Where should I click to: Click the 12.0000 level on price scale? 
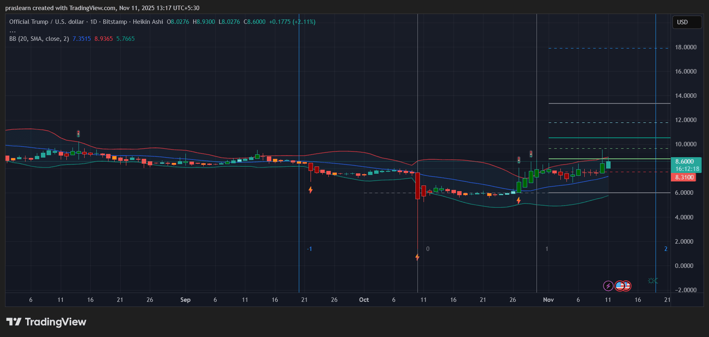[x=686, y=120]
